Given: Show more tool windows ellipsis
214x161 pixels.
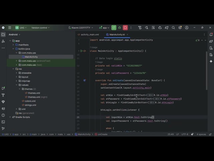Looking at the screenshot, I should [x=3, y=48].
